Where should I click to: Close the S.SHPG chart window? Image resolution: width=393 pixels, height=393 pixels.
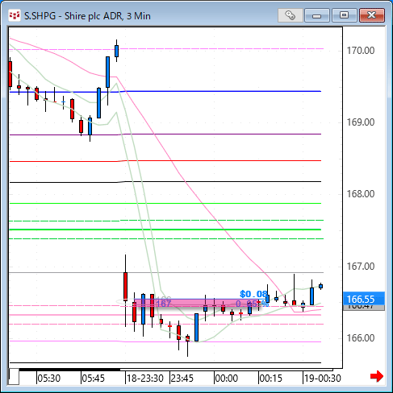pos(372,15)
